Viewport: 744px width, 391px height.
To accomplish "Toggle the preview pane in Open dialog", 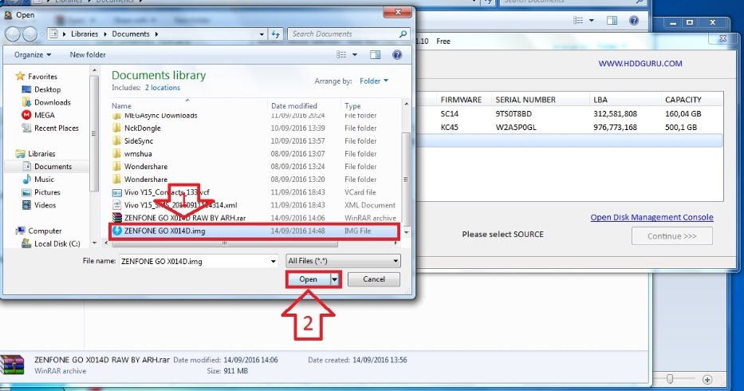I will 376,54.
